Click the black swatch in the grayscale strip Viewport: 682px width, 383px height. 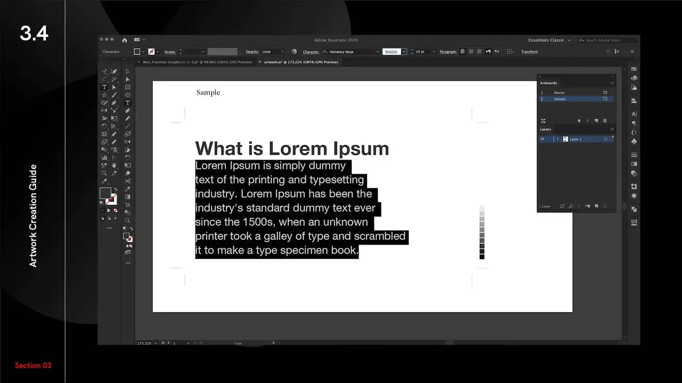click(x=482, y=257)
